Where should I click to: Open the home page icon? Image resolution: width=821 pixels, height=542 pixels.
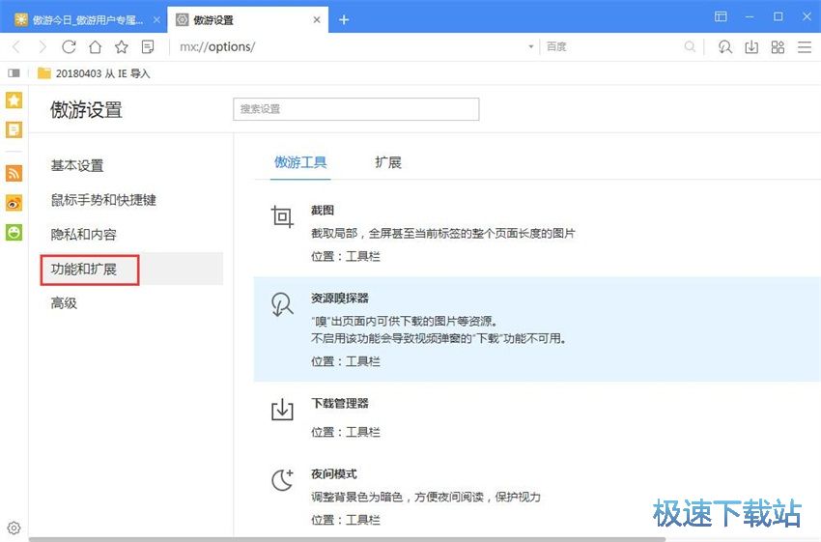(96, 47)
